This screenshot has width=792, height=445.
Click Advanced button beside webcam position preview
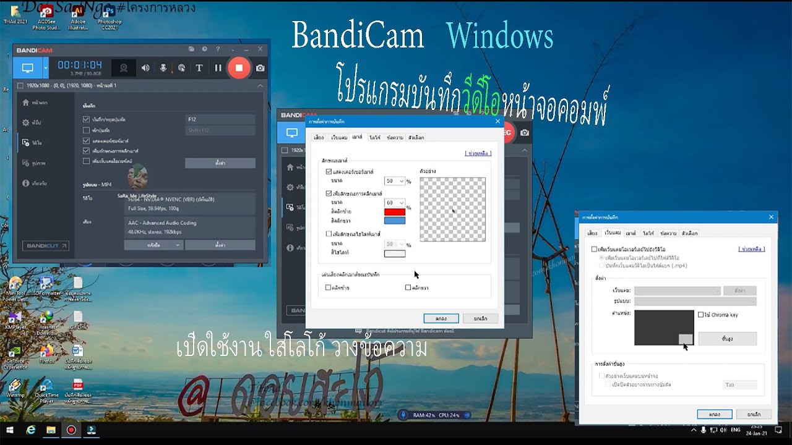727,339
